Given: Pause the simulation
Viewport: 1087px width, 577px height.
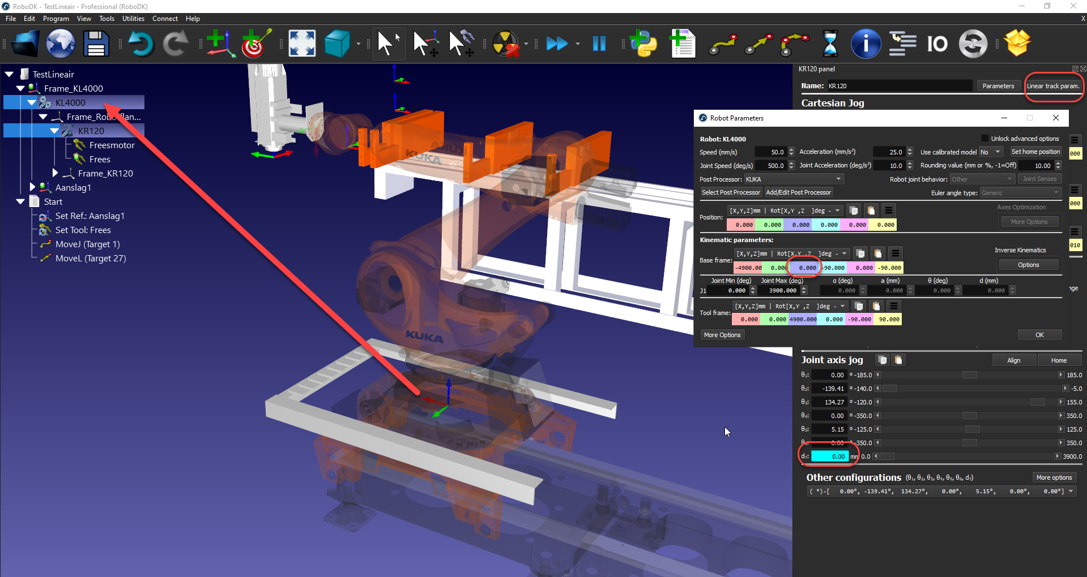Looking at the screenshot, I should [599, 44].
